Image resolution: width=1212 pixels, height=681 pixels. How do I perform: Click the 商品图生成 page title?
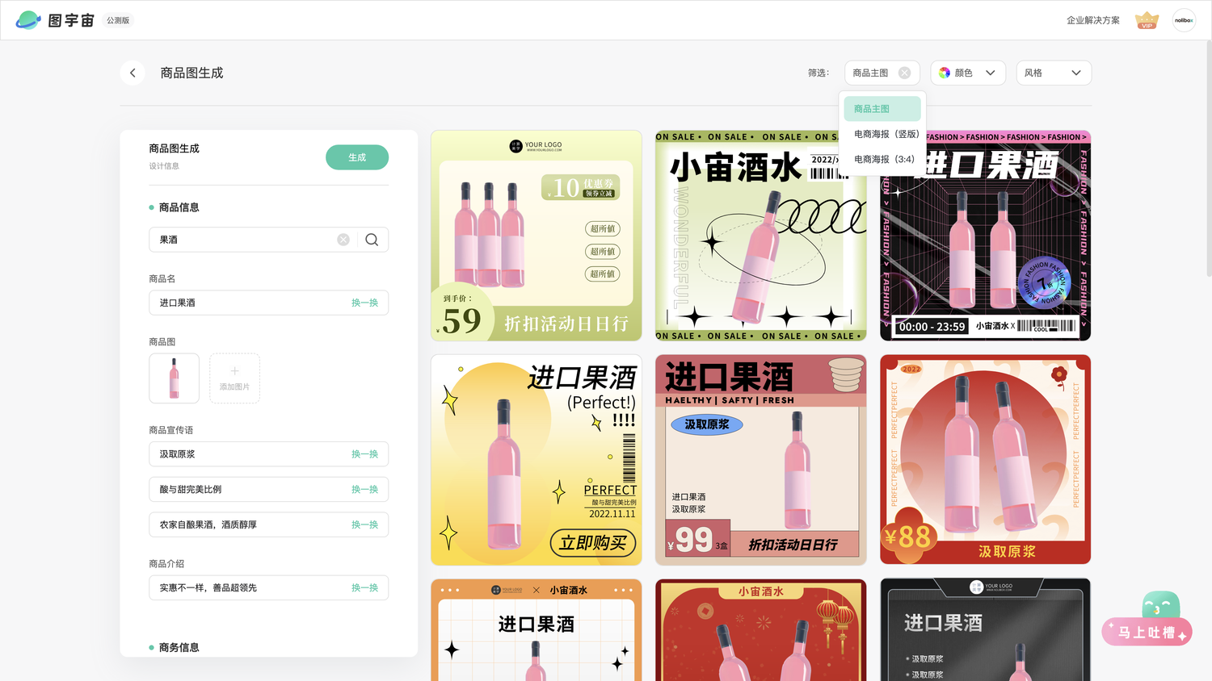point(191,73)
